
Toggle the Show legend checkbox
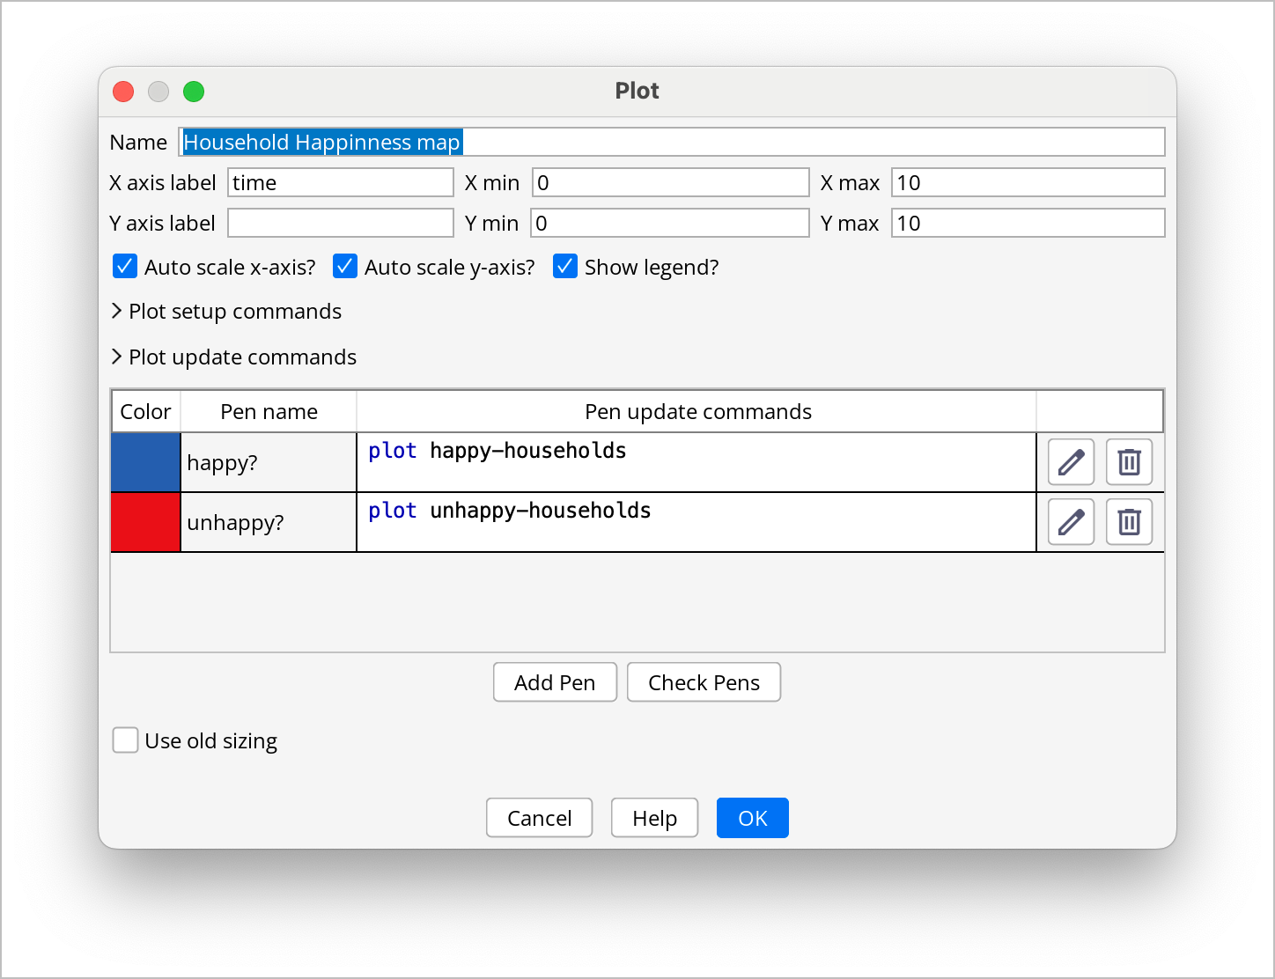[565, 267]
